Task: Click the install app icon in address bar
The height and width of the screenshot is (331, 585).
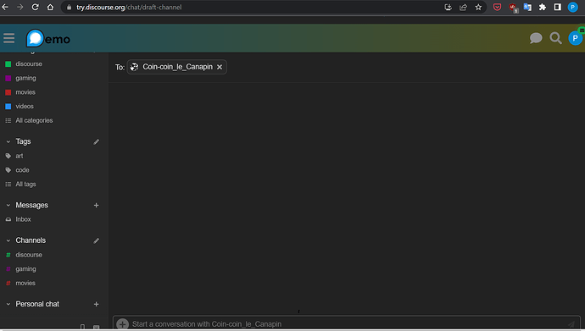Action: (448, 7)
